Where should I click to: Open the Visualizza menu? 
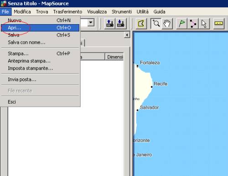pyautogui.click(x=97, y=12)
